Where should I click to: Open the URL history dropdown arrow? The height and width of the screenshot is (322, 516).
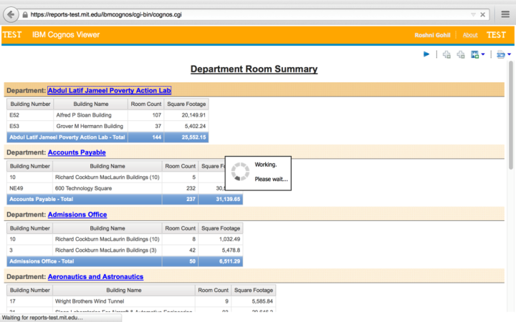point(472,14)
